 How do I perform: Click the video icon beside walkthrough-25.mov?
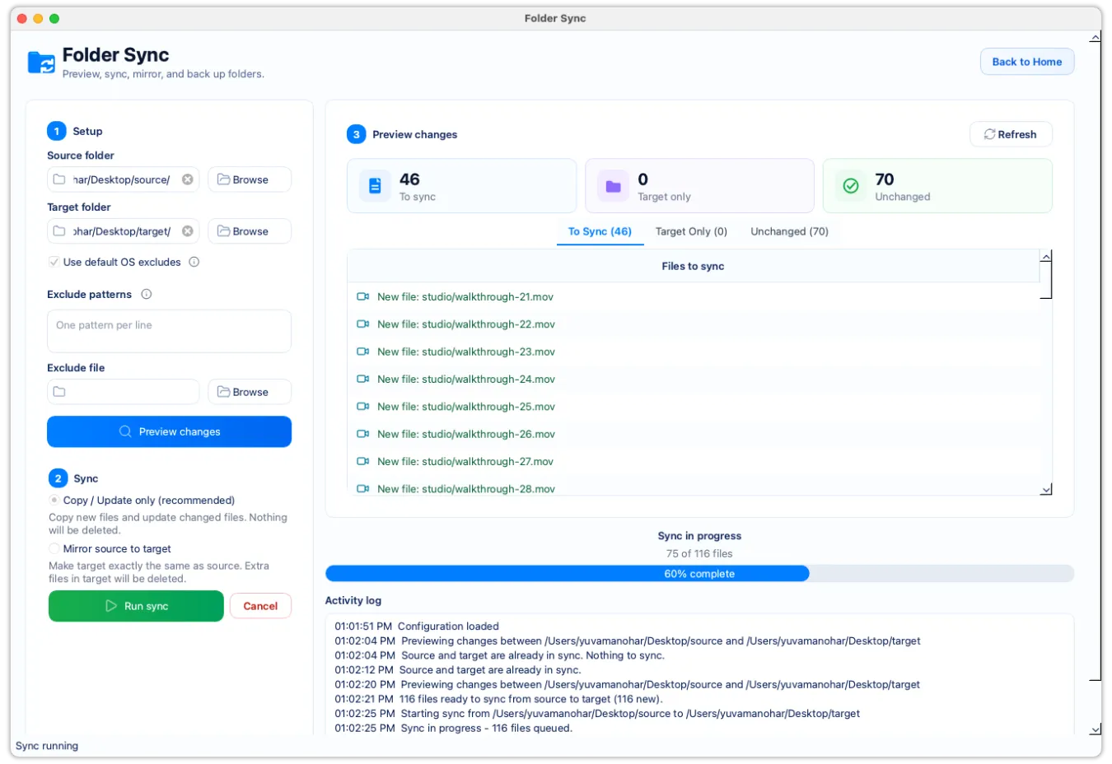(x=362, y=407)
